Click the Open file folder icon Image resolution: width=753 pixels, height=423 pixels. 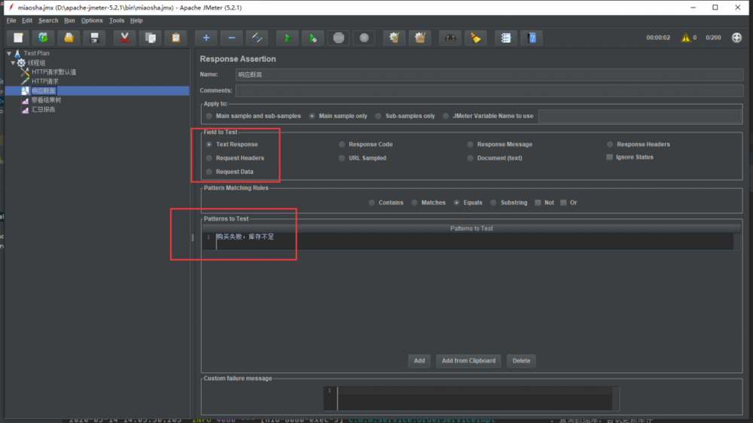(69, 38)
